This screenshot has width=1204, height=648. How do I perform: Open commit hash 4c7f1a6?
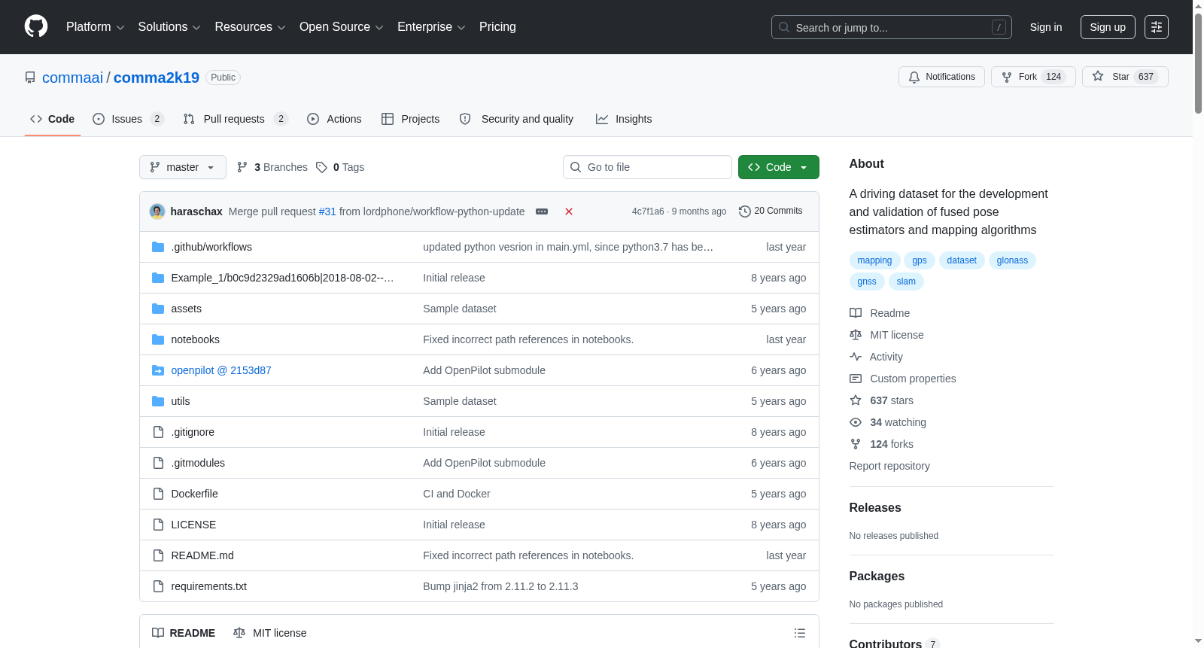coord(648,211)
